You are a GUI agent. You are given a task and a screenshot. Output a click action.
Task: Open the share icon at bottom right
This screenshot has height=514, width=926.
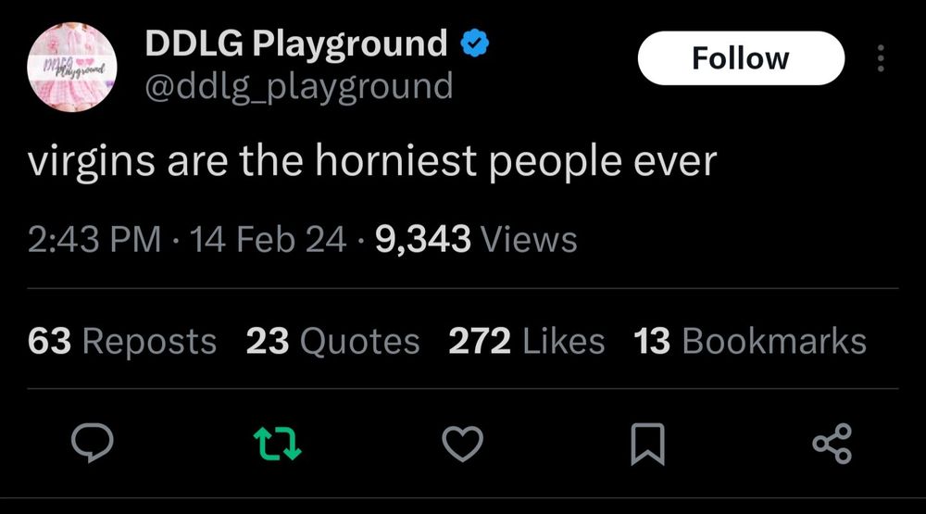(x=832, y=443)
